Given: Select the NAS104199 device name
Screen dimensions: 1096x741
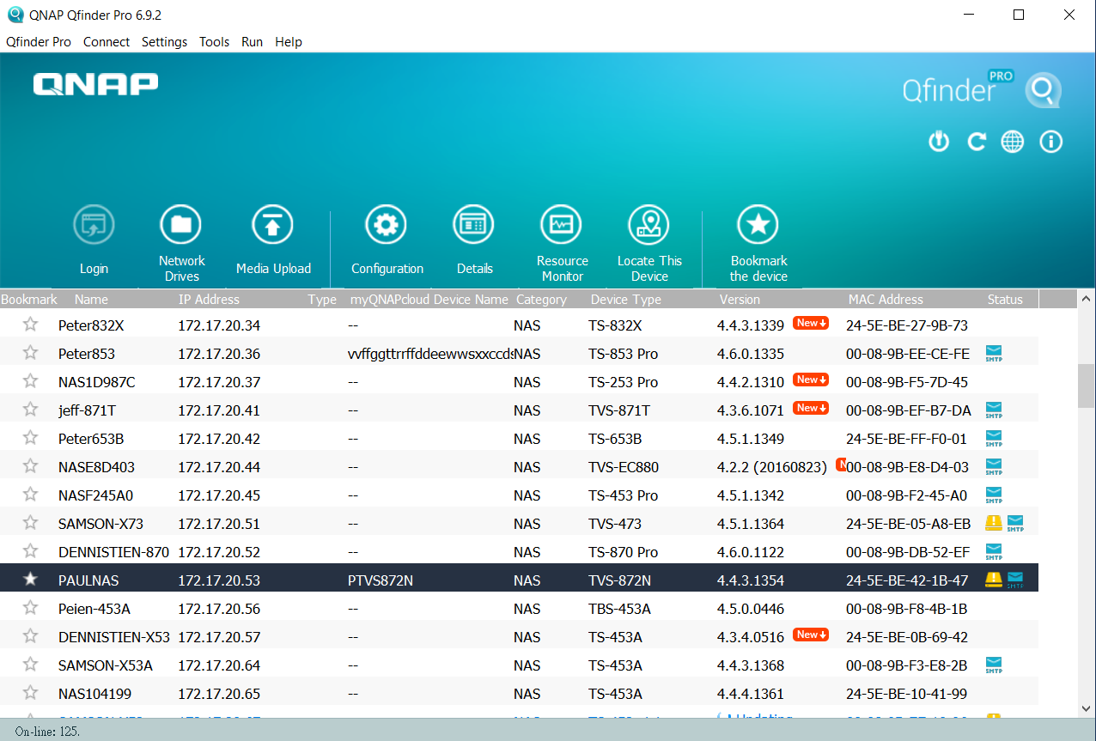Looking at the screenshot, I should pos(94,694).
